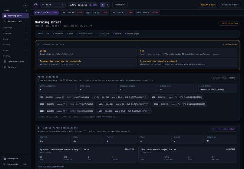
Task: Select the MDB bullish candidate chip
Action: tap(64, 97)
